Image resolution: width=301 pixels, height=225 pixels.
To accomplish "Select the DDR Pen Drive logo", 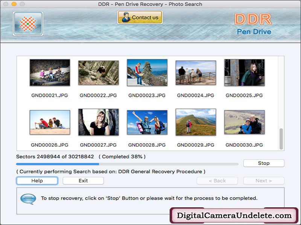I will click(x=253, y=24).
